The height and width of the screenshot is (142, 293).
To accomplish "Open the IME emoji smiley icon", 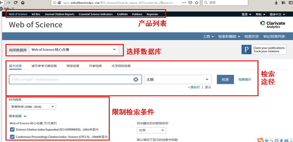I will 277,140.
